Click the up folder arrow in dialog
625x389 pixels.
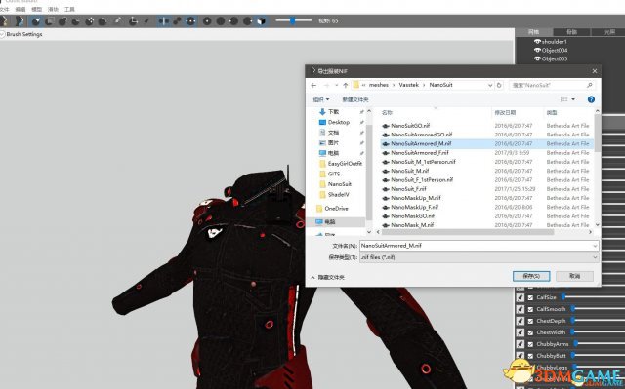coord(345,85)
